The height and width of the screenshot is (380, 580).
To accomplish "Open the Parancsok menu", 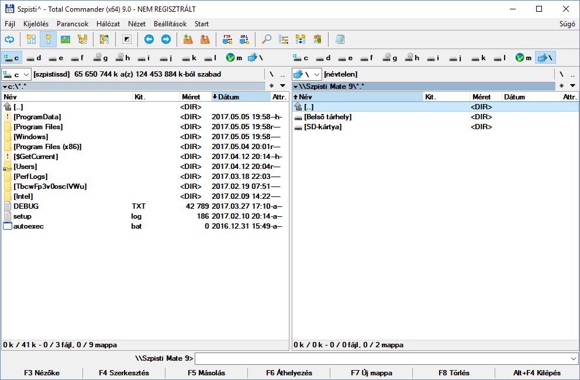I will coord(72,24).
